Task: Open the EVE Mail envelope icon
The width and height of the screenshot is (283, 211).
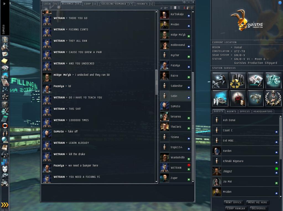Action: coord(5,54)
